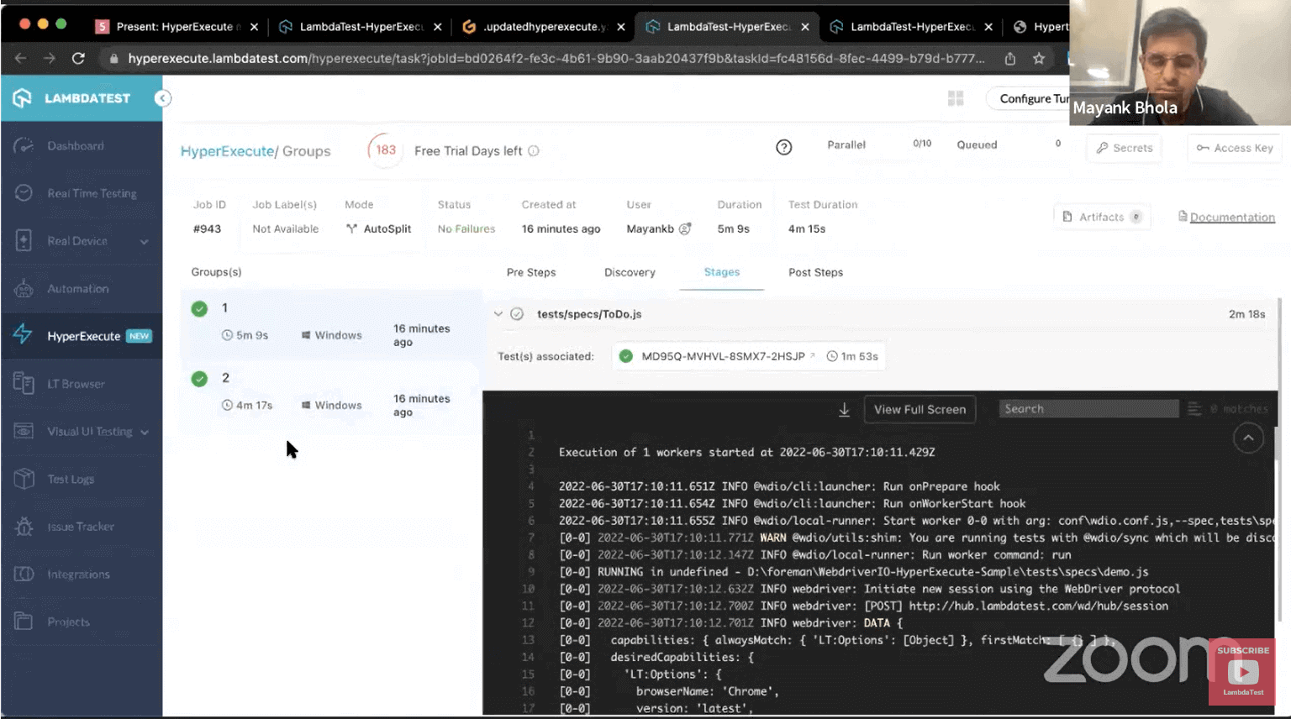Viewport: 1291px width, 719px height.
Task: Switch to the Pre Steps tab
Action: [x=530, y=272]
